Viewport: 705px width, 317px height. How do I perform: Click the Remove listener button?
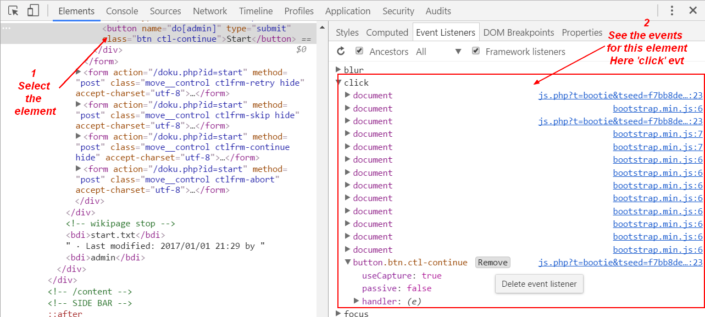pyautogui.click(x=492, y=262)
